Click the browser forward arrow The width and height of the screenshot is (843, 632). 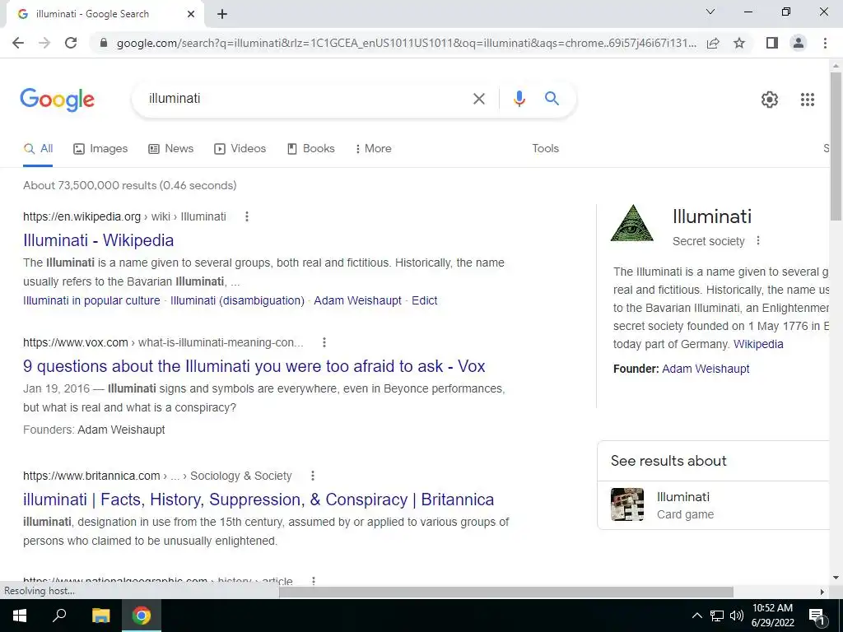pos(44,43)
